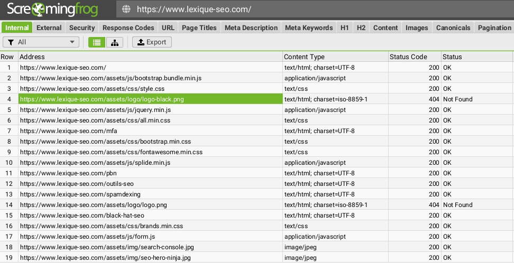Open the All filter dropdown
This screenshot has width=514, height=263.
coord(41,42)
